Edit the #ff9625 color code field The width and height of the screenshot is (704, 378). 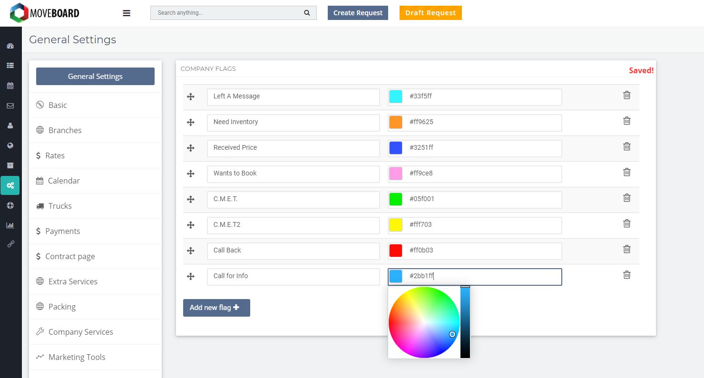pyautogui.click(x=475, y=122)
